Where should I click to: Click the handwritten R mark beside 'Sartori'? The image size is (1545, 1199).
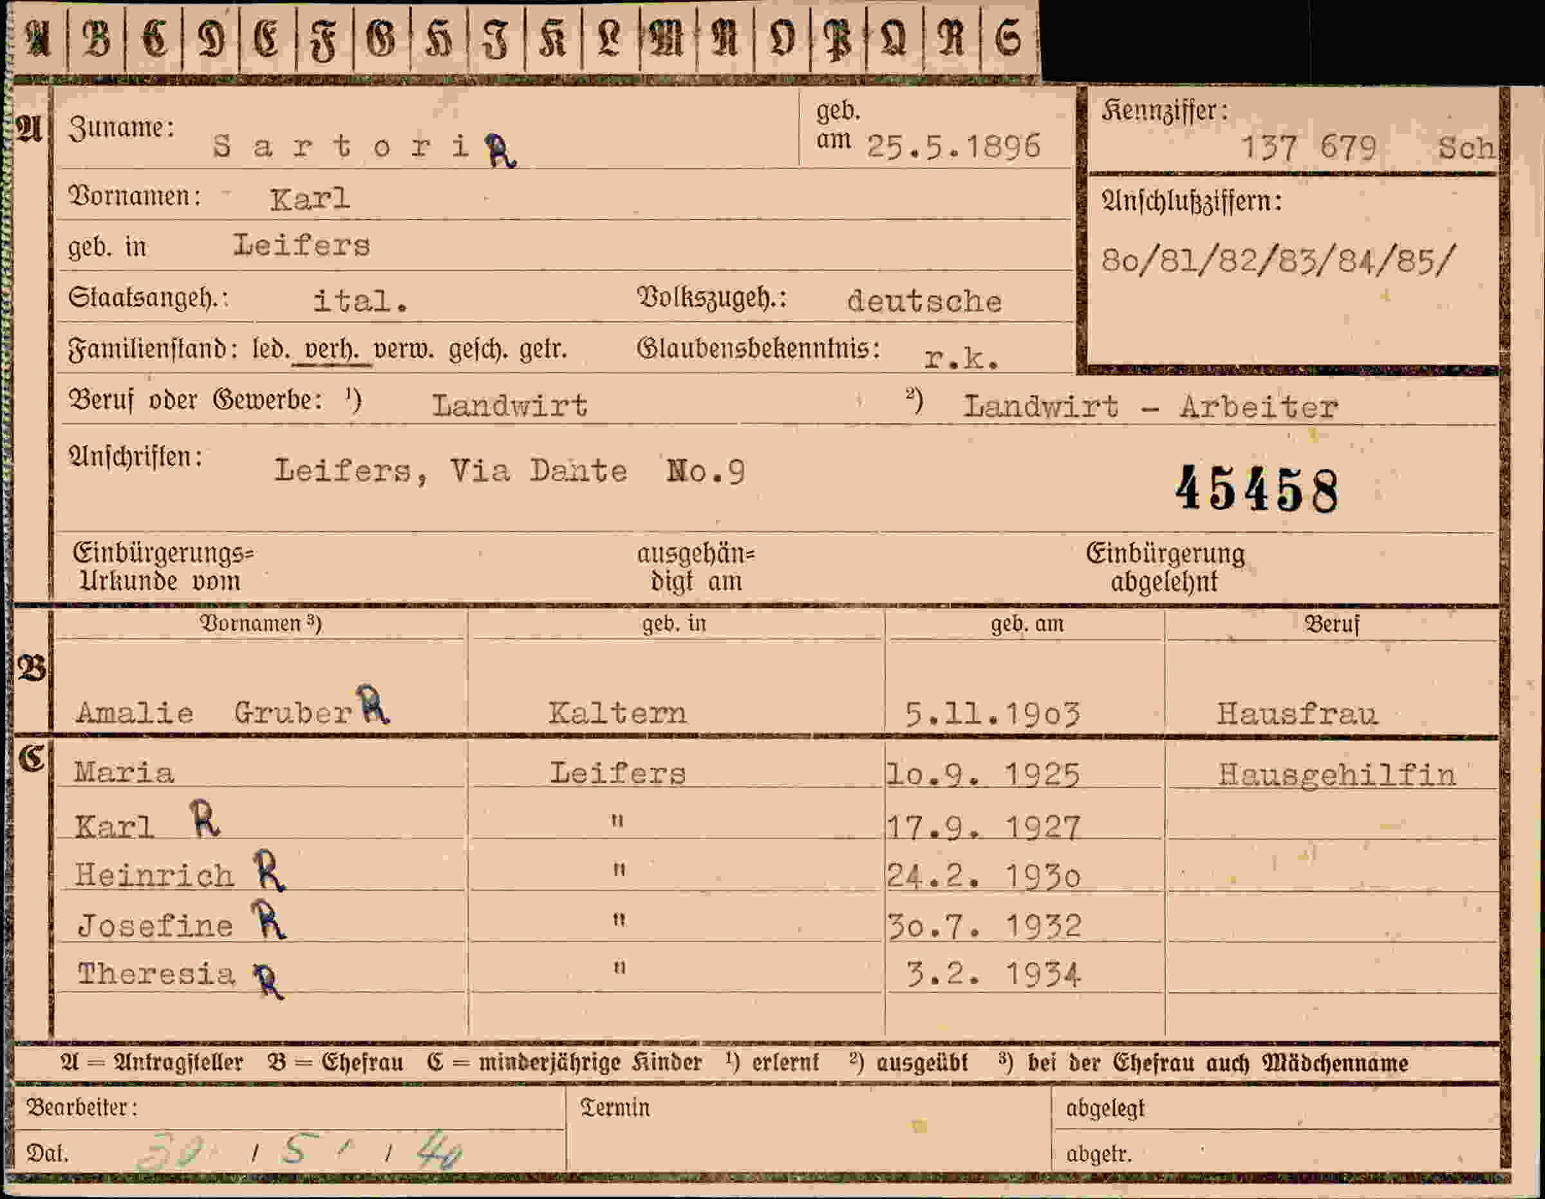click(x=500, y=150)
